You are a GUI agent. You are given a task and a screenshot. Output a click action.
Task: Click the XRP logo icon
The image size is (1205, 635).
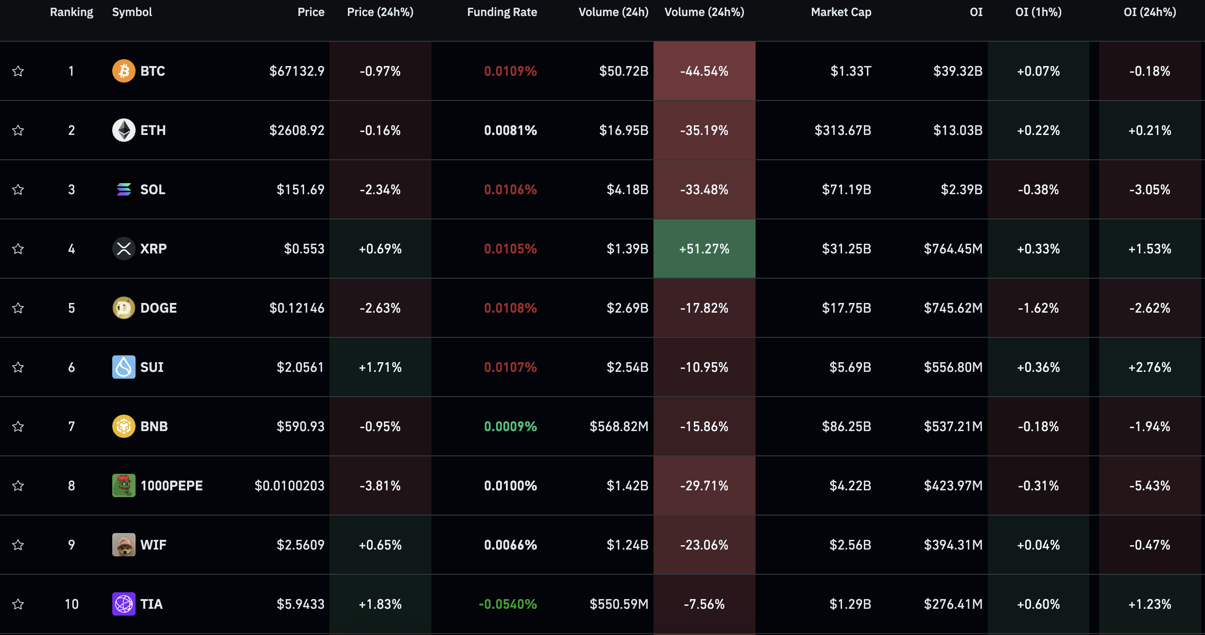[123, 249]
